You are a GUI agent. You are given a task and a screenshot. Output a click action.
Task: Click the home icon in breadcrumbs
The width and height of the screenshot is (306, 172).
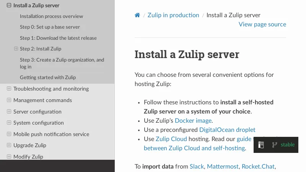click(x=137, y=15)
